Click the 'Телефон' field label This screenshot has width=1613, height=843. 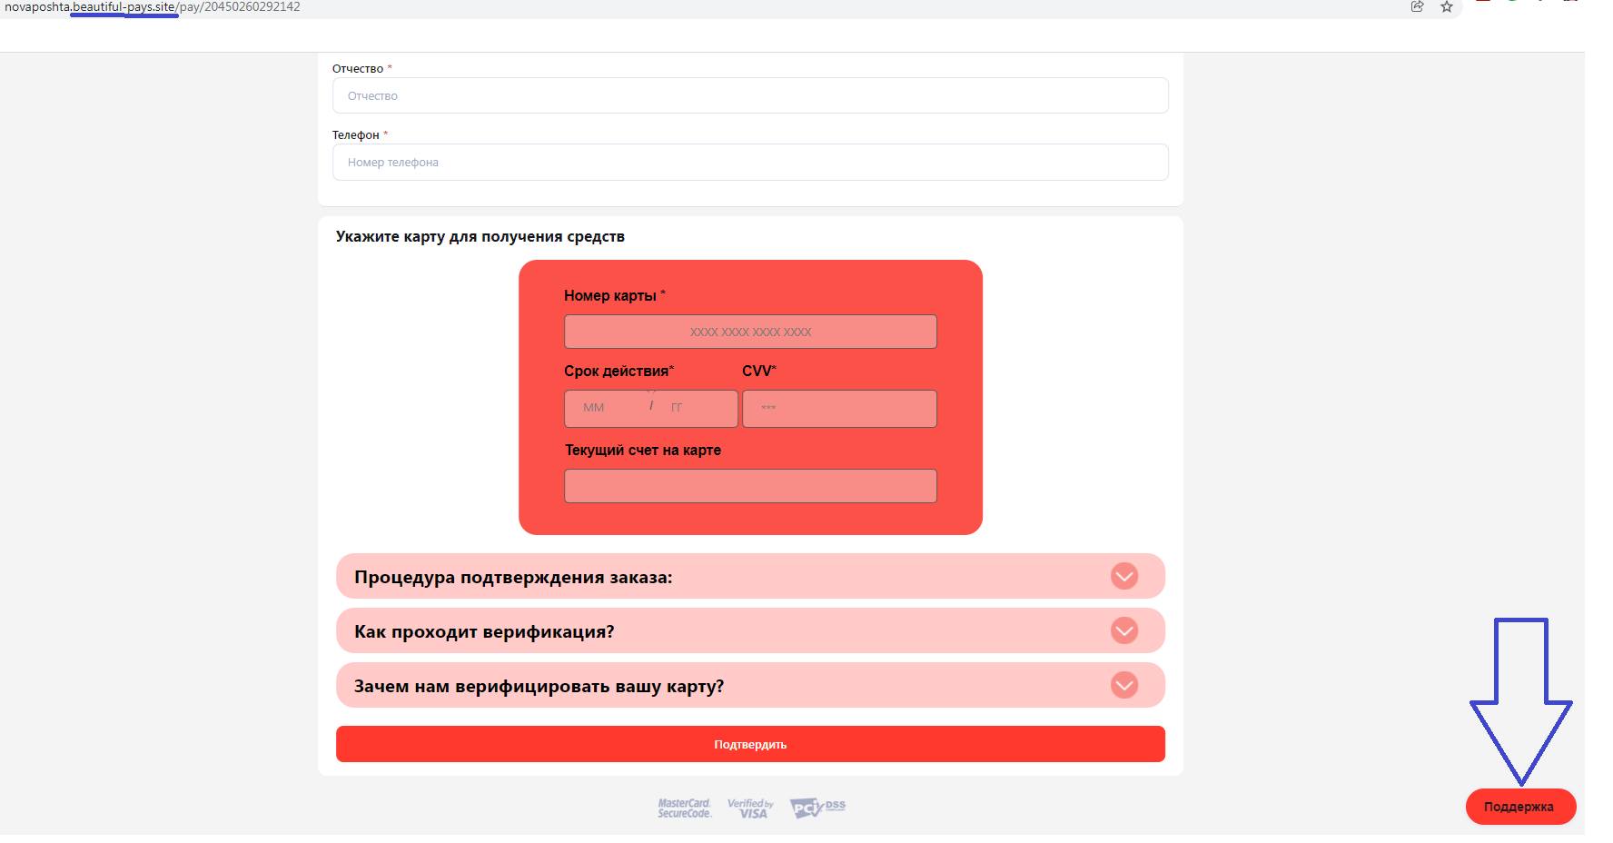(x=356, y=135)
